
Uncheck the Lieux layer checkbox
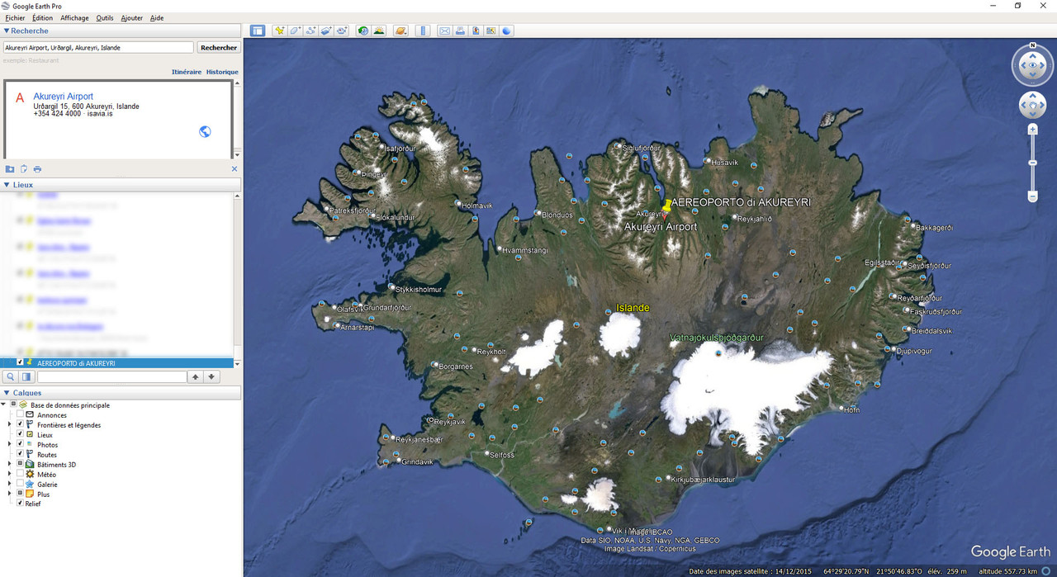(x=20, y=435)
